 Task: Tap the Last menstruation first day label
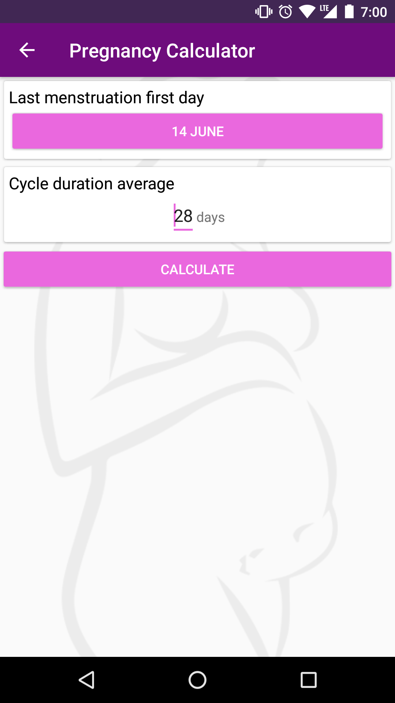coord(106,98)
